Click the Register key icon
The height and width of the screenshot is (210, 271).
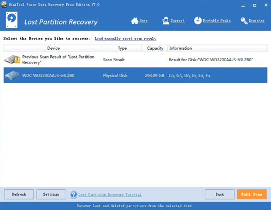244,21
